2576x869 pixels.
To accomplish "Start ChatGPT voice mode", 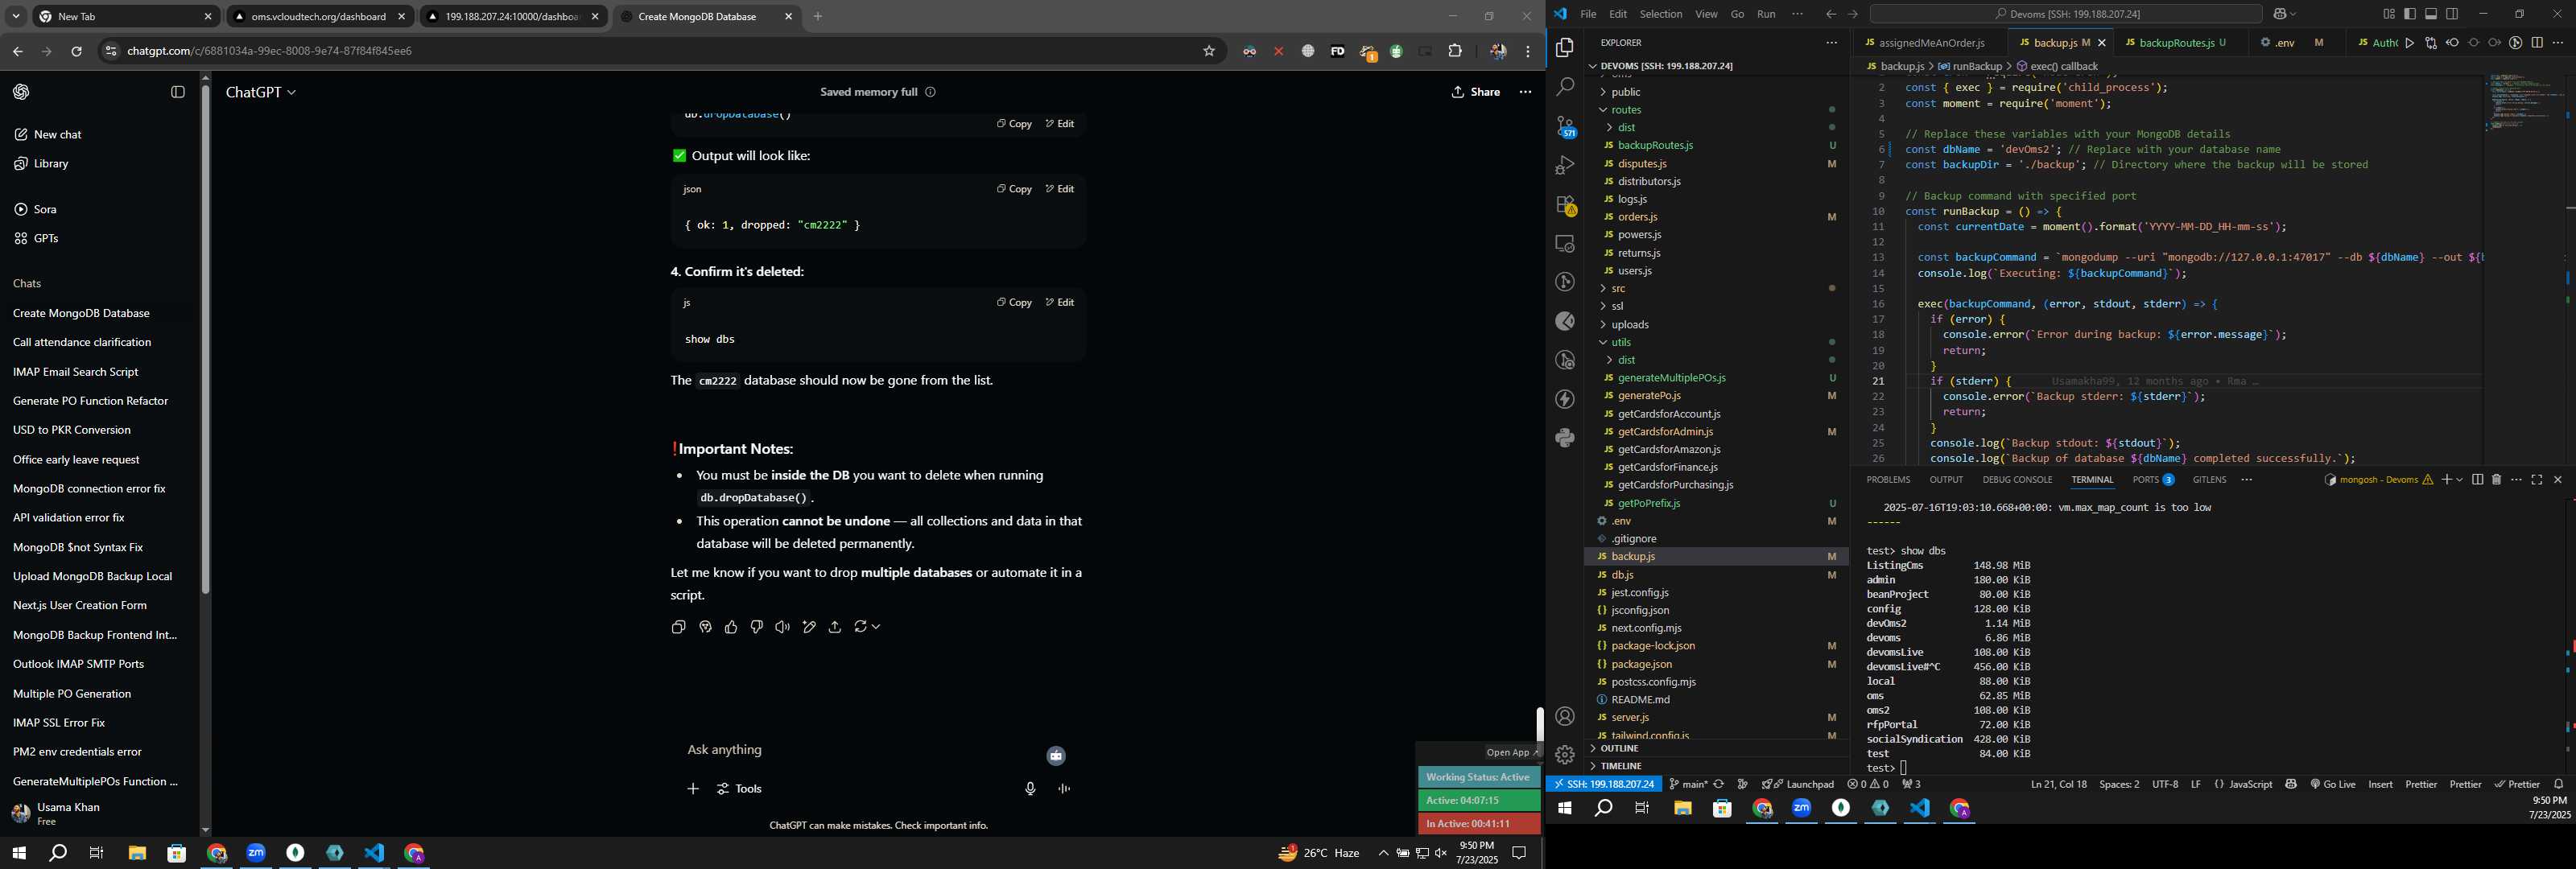I will [x=1064, y=789].
